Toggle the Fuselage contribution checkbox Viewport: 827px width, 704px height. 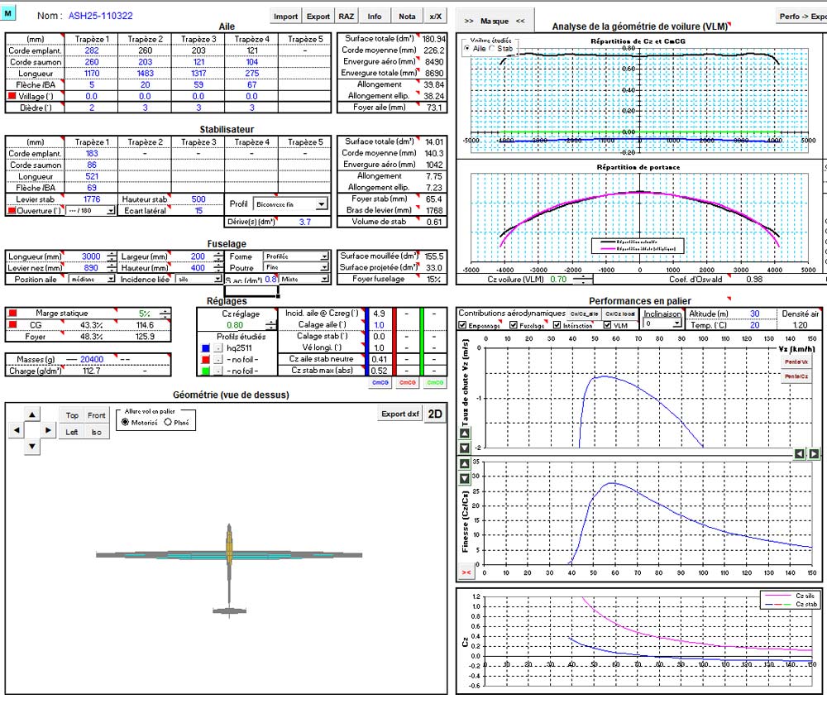point(514,325)
